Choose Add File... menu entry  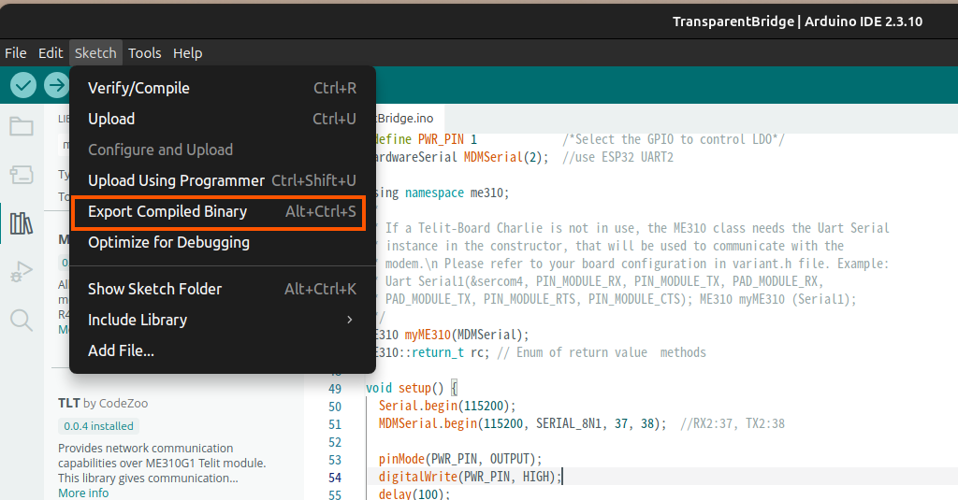[x=223, y=351]
